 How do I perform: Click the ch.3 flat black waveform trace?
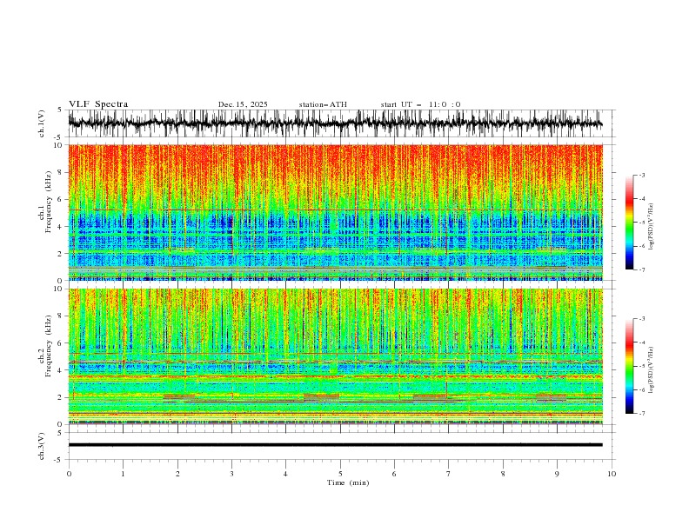(x=335, y=445)
